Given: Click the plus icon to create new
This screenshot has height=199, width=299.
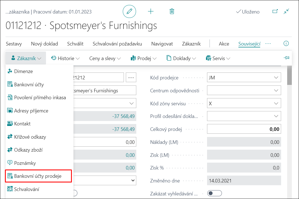Looking at the screenshot, I should tap(151, 12).
